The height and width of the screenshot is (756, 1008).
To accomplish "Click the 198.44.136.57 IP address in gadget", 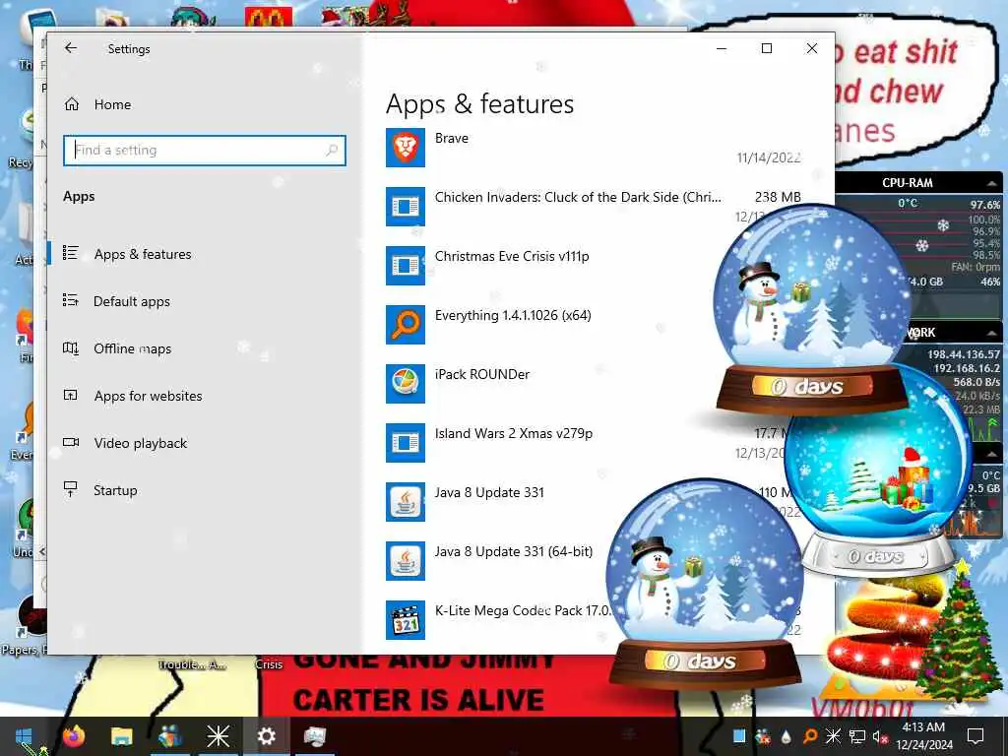I will [x=963, y=354].
